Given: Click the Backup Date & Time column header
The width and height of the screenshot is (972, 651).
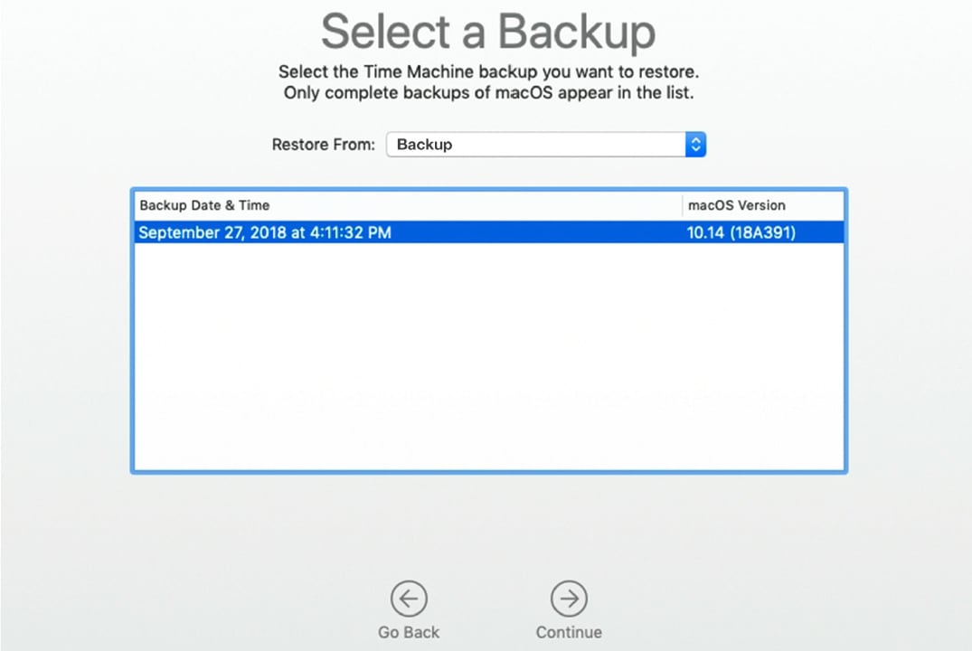Looking at the screenshot, I should [203, 205].
